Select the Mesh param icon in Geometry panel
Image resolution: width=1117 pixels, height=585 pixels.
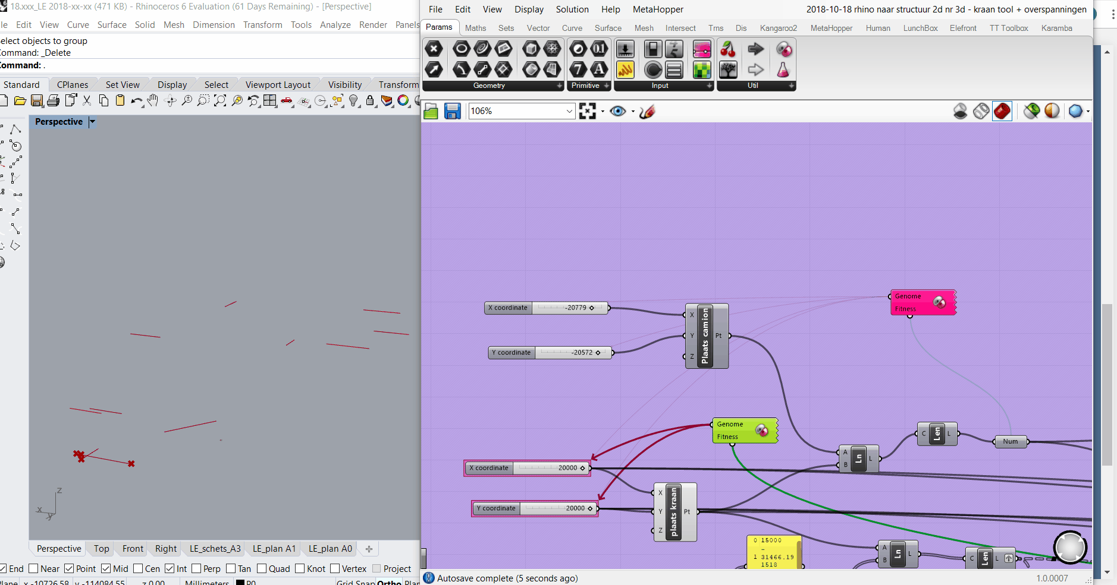(x=553, y=49)
